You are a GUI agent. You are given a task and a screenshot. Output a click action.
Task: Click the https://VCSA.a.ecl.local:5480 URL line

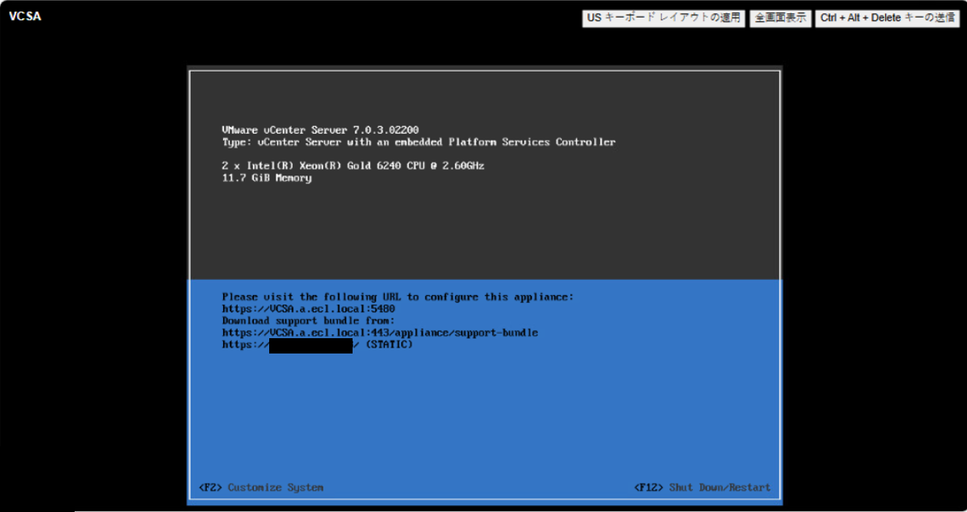pos(309,309)
